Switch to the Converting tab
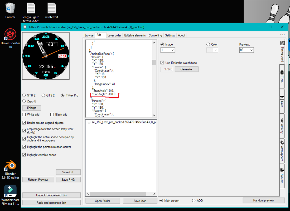 (x=155, y=35)
